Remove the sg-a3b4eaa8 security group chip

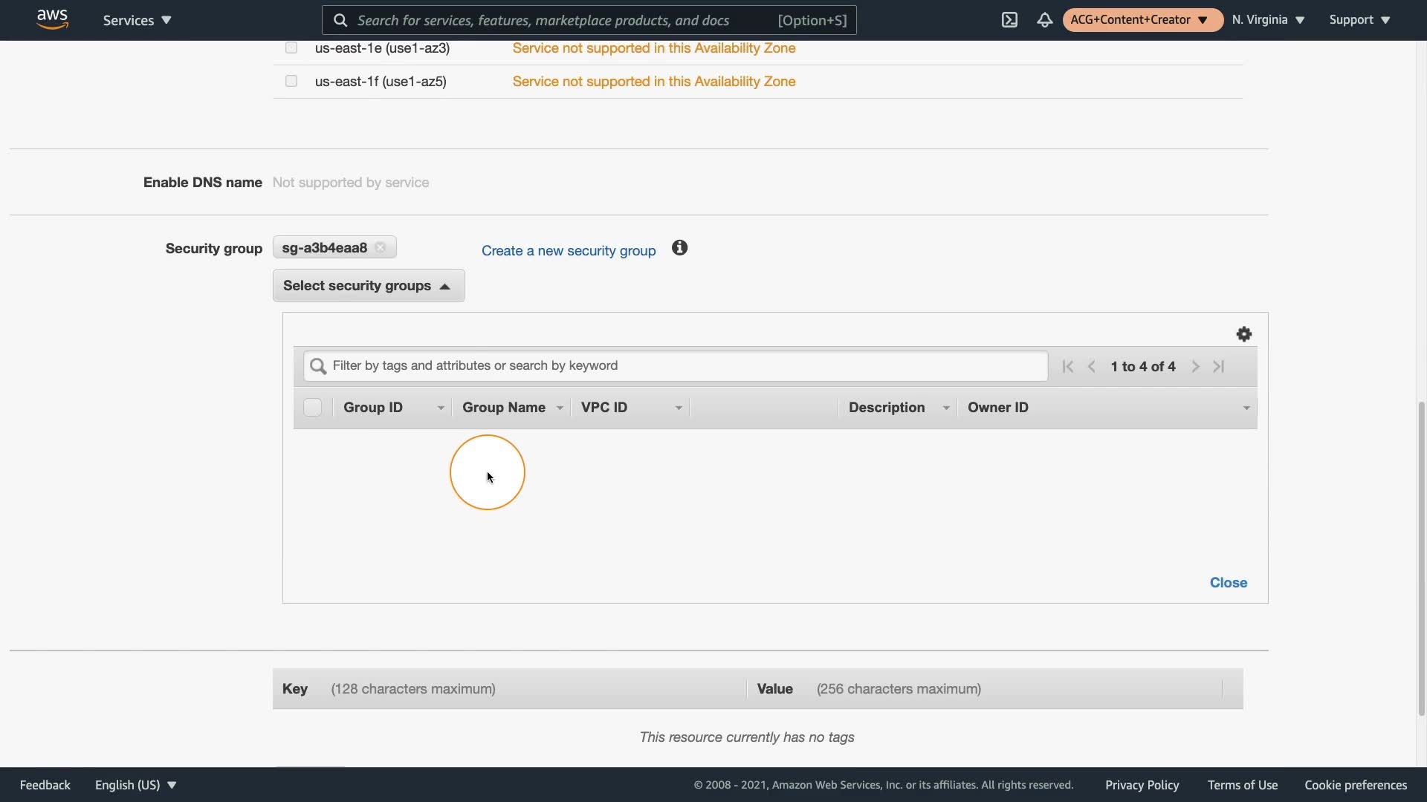pos(381,248)
